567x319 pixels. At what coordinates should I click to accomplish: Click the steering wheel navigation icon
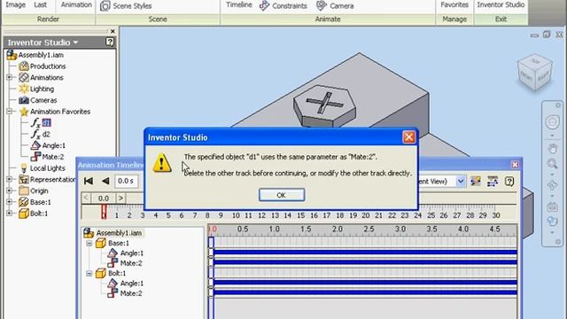552,122
